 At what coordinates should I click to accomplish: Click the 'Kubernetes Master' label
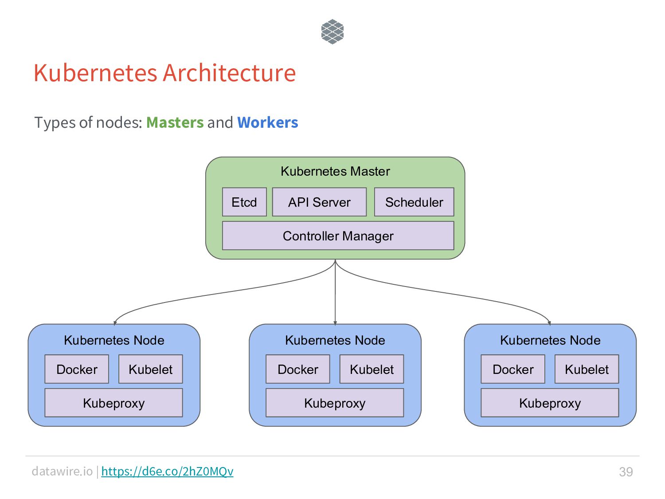pos(335,171)
